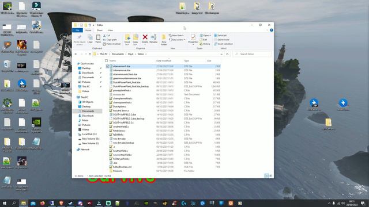Open the File menu tab
369x207 pixels.
pyautogui.click(x=77, y=30)
